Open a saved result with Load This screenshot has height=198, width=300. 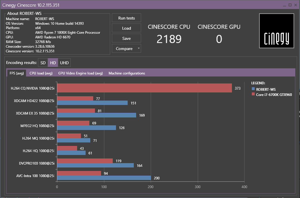tap(126, 28)
